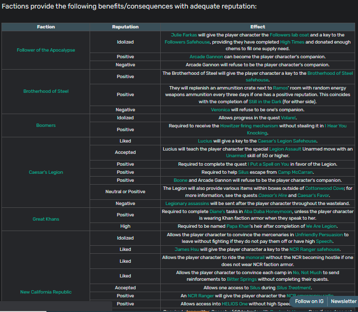Follow the Unarmed skill link

pyautogui.click(x=236, y=156)
